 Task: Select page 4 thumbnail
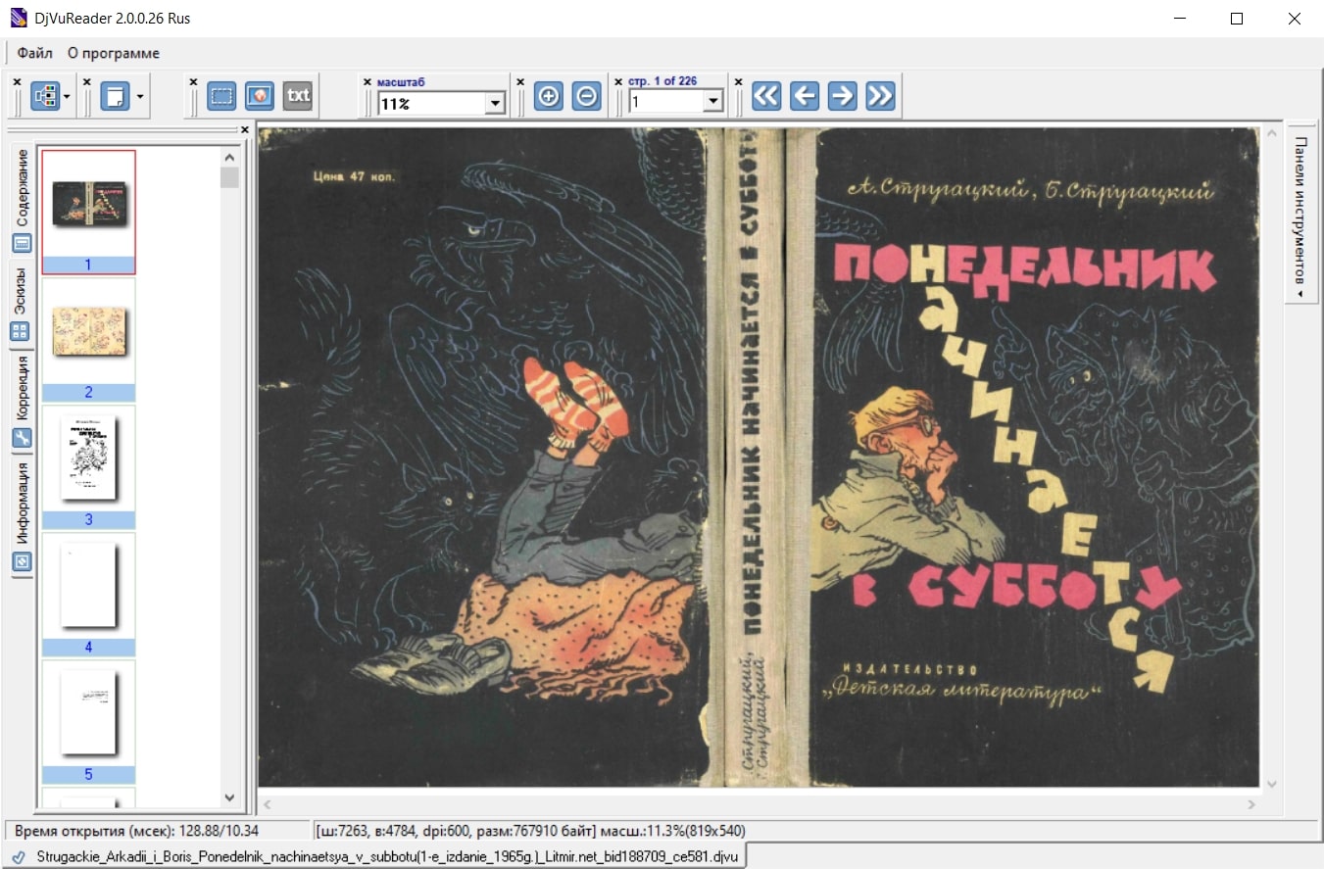point(88,595)
